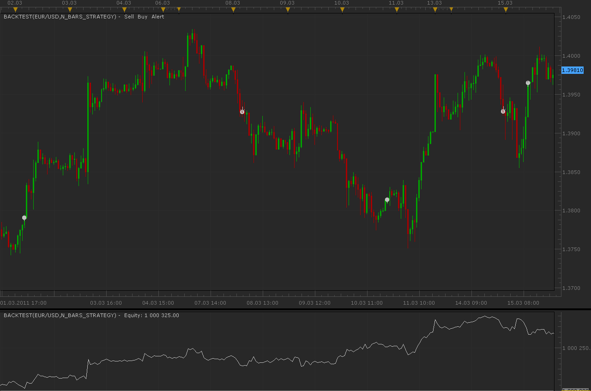
Task: Click the Alert label in chart header
Action: click(158, 17)
